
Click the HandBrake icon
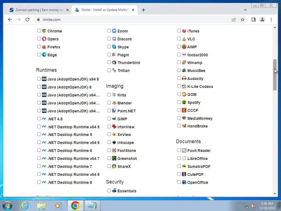coord(184,126)
